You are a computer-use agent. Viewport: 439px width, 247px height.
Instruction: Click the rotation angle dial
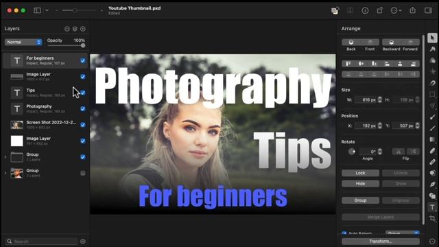(352, 152)
